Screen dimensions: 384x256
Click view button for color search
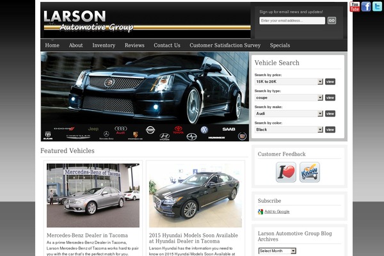330,129
